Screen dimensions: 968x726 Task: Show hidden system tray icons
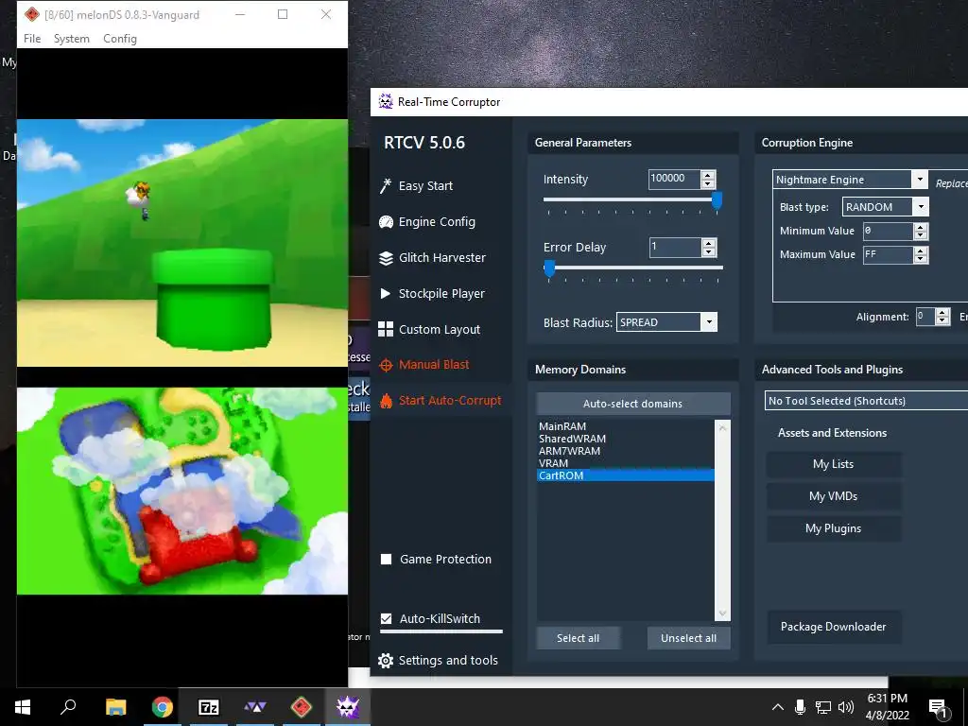pos(778,707)
